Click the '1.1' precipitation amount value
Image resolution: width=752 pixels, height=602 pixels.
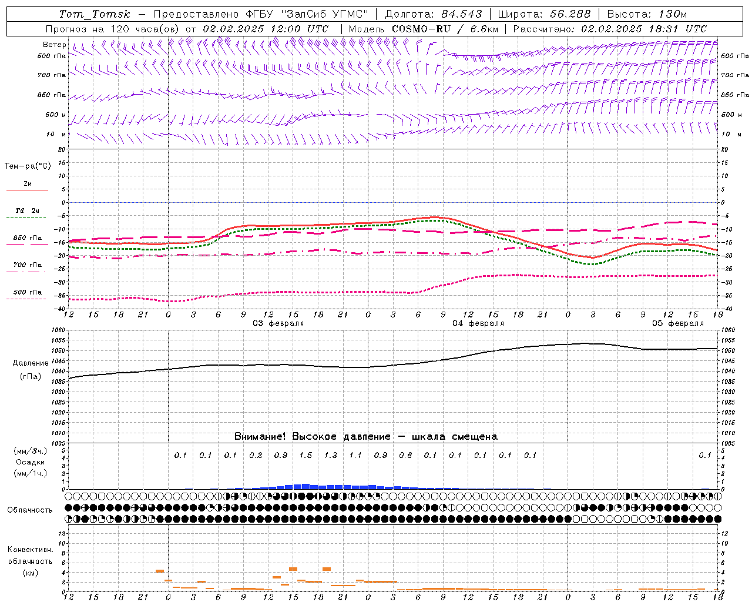coord(355,455)
